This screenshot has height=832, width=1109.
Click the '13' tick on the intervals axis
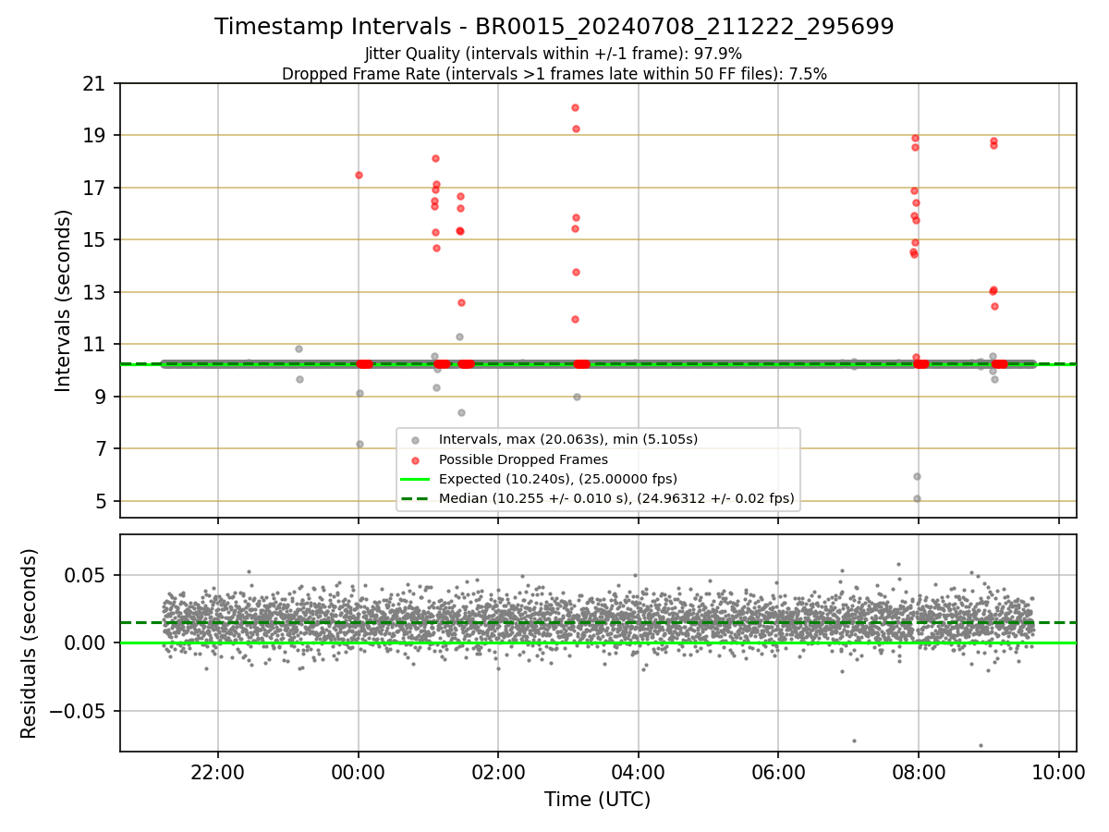tap(95, 293)
